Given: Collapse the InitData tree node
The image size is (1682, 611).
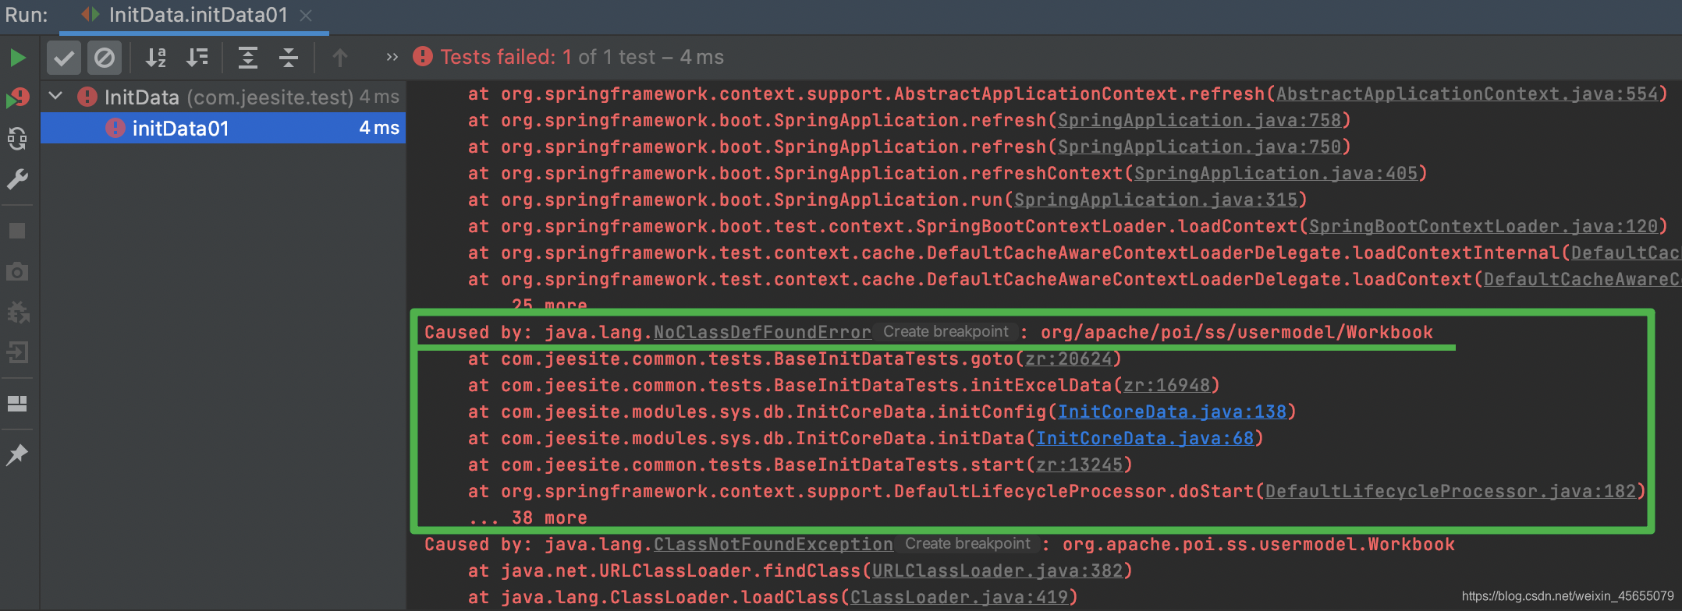Looking at the screenshot, I should click(x=55, y=97).
